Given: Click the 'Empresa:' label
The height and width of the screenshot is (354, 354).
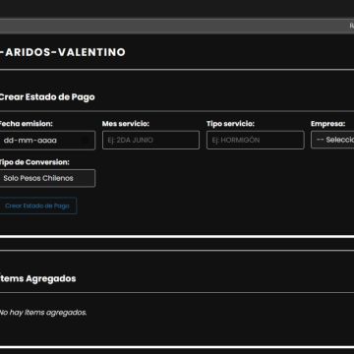Looking at the screenshot, I should click(x=328, y=124).
